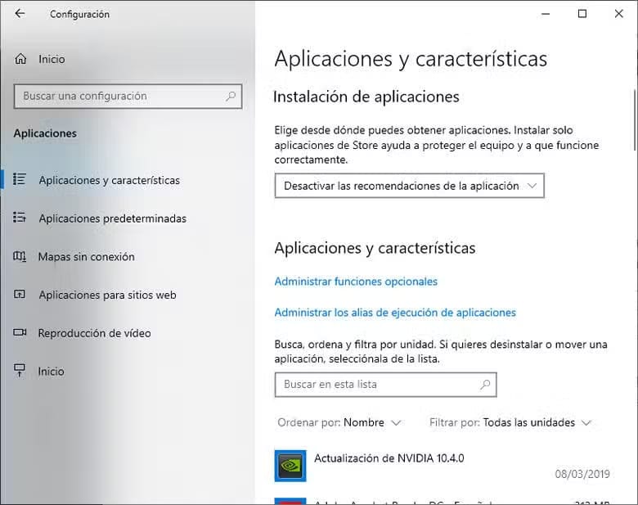
Task: Select Aplicaciones y características list icon
Action: (x=20, y=179)
